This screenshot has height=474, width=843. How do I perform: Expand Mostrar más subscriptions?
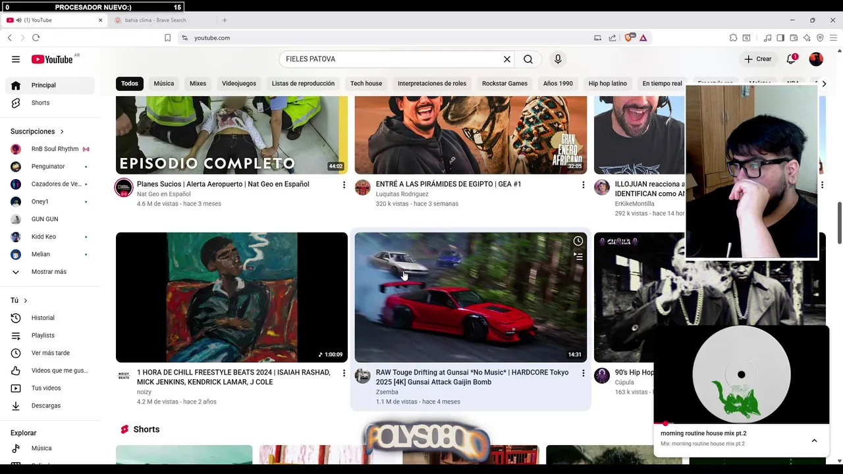[x=47, y=272]
